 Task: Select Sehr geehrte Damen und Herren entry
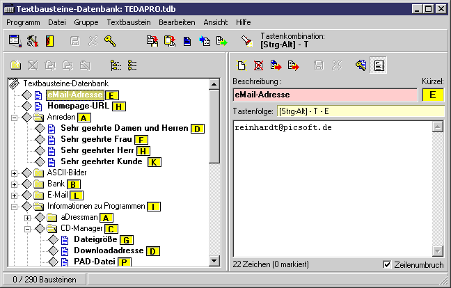click(125, 128)
